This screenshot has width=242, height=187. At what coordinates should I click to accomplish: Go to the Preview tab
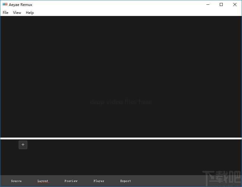(x=71, y=181)
